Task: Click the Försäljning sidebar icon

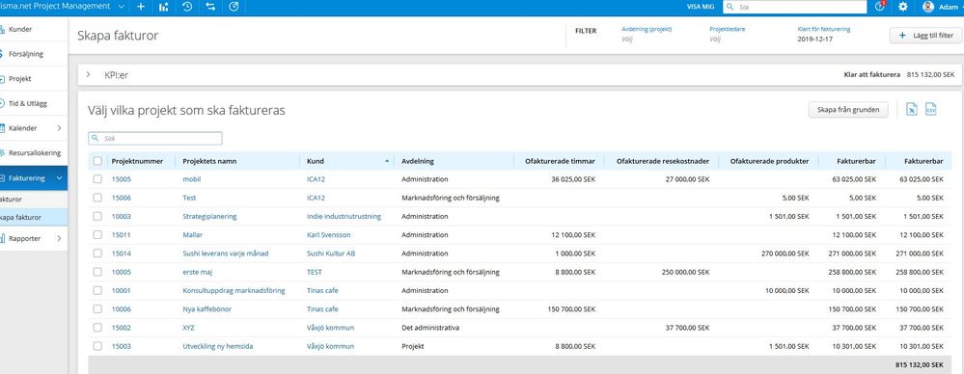Action: pos(2,54)
